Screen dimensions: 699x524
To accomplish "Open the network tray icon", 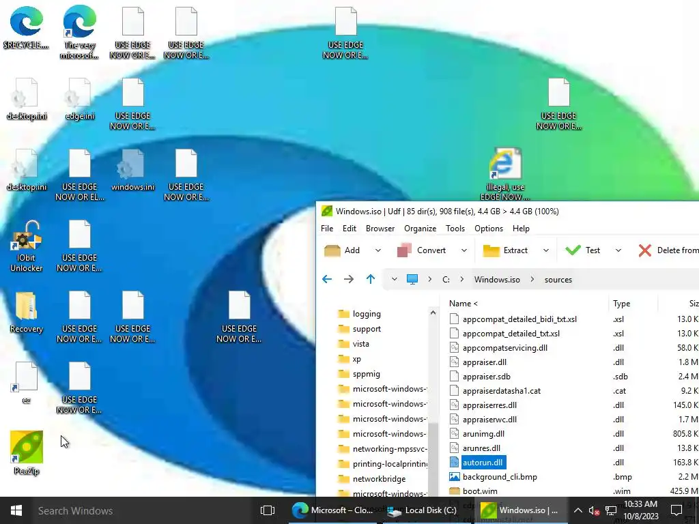I will pos(611,510).
